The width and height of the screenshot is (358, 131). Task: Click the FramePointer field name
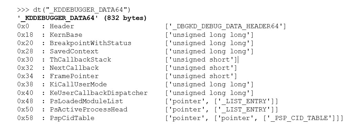pos(74,76)
